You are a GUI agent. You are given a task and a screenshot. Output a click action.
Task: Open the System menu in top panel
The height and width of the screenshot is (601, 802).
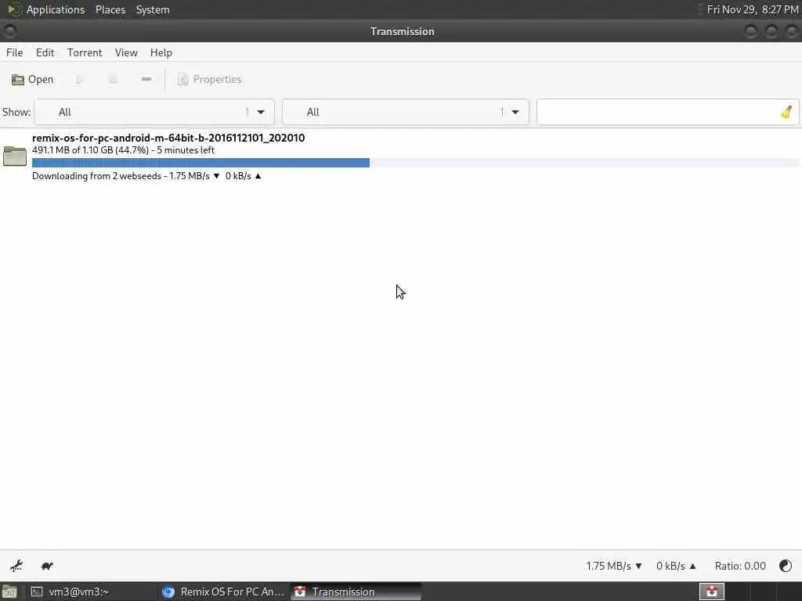pos(153,9)
